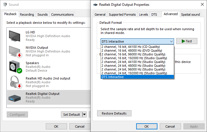This screenshot has height=132, width=207.
Task: Click the Configure button
Action: click(x=17, y=115)
